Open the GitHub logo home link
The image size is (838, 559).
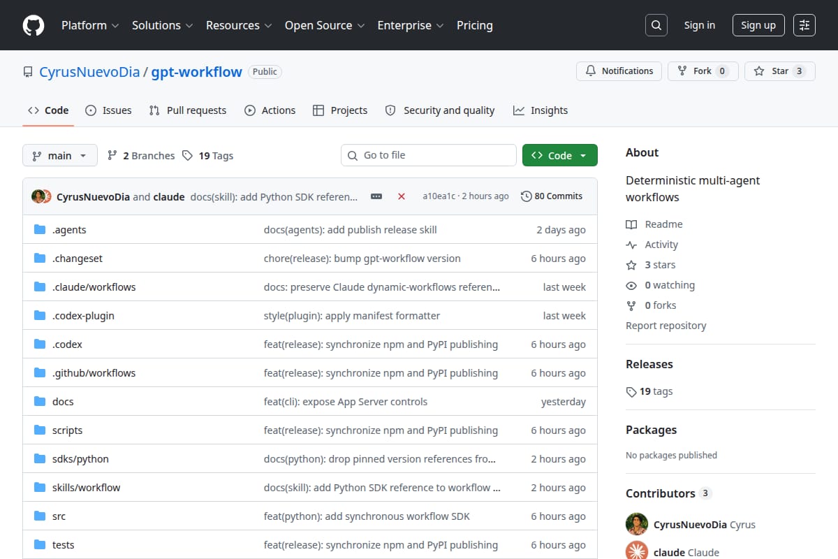34,25
